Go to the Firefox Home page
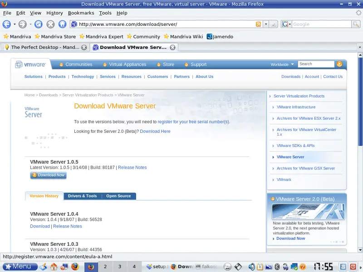Image resolution: width=363 pixels, height=272 pixels. [x=62, y=24]
